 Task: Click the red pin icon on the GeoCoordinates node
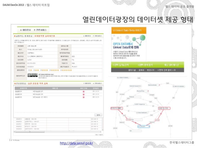[159, 85]
